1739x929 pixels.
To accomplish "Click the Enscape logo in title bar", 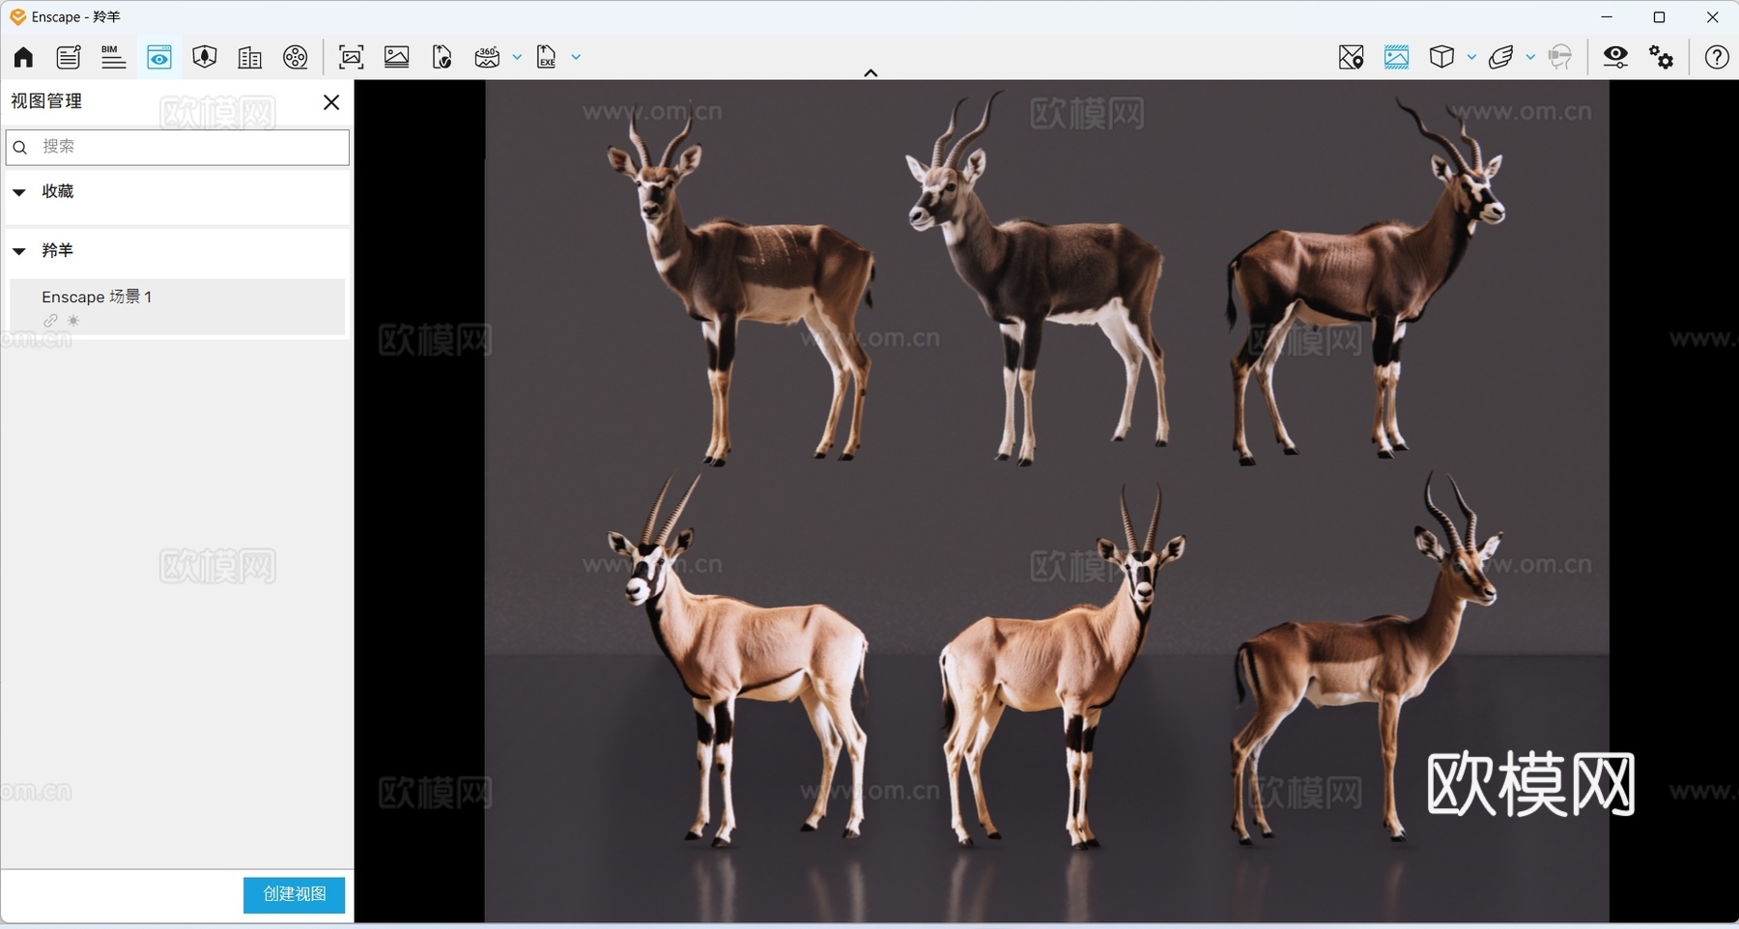I will [17, 16].
